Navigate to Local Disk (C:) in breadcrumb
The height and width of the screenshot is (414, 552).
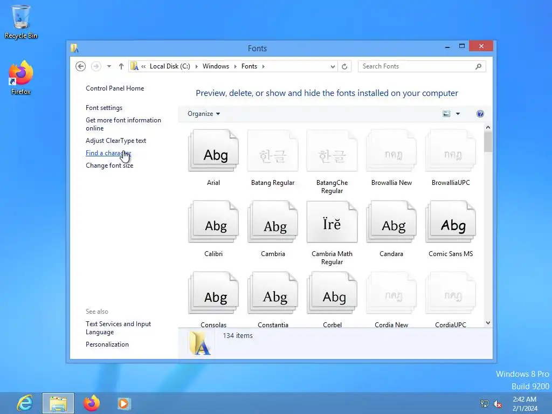(x=170, y=66)
